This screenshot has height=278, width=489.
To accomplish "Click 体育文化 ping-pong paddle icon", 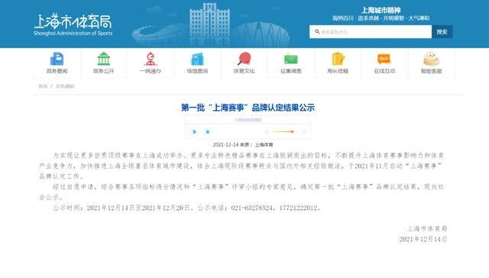I will click(244, 59).
